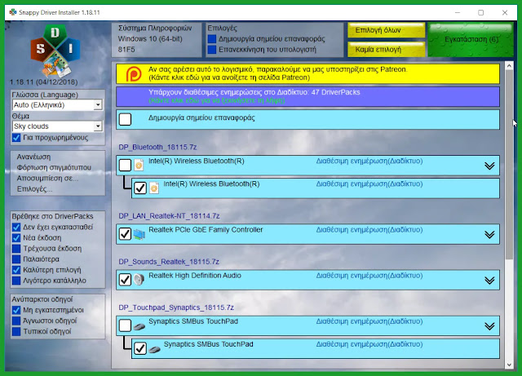
Task: Uncheck the indented Synaptics SMBus TouchPad checkbox
Action: [140, 348]
